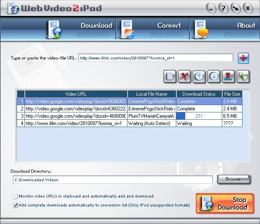This screenshot has width=260, height=224.
Task: Open the About tab
Action: 225,29
